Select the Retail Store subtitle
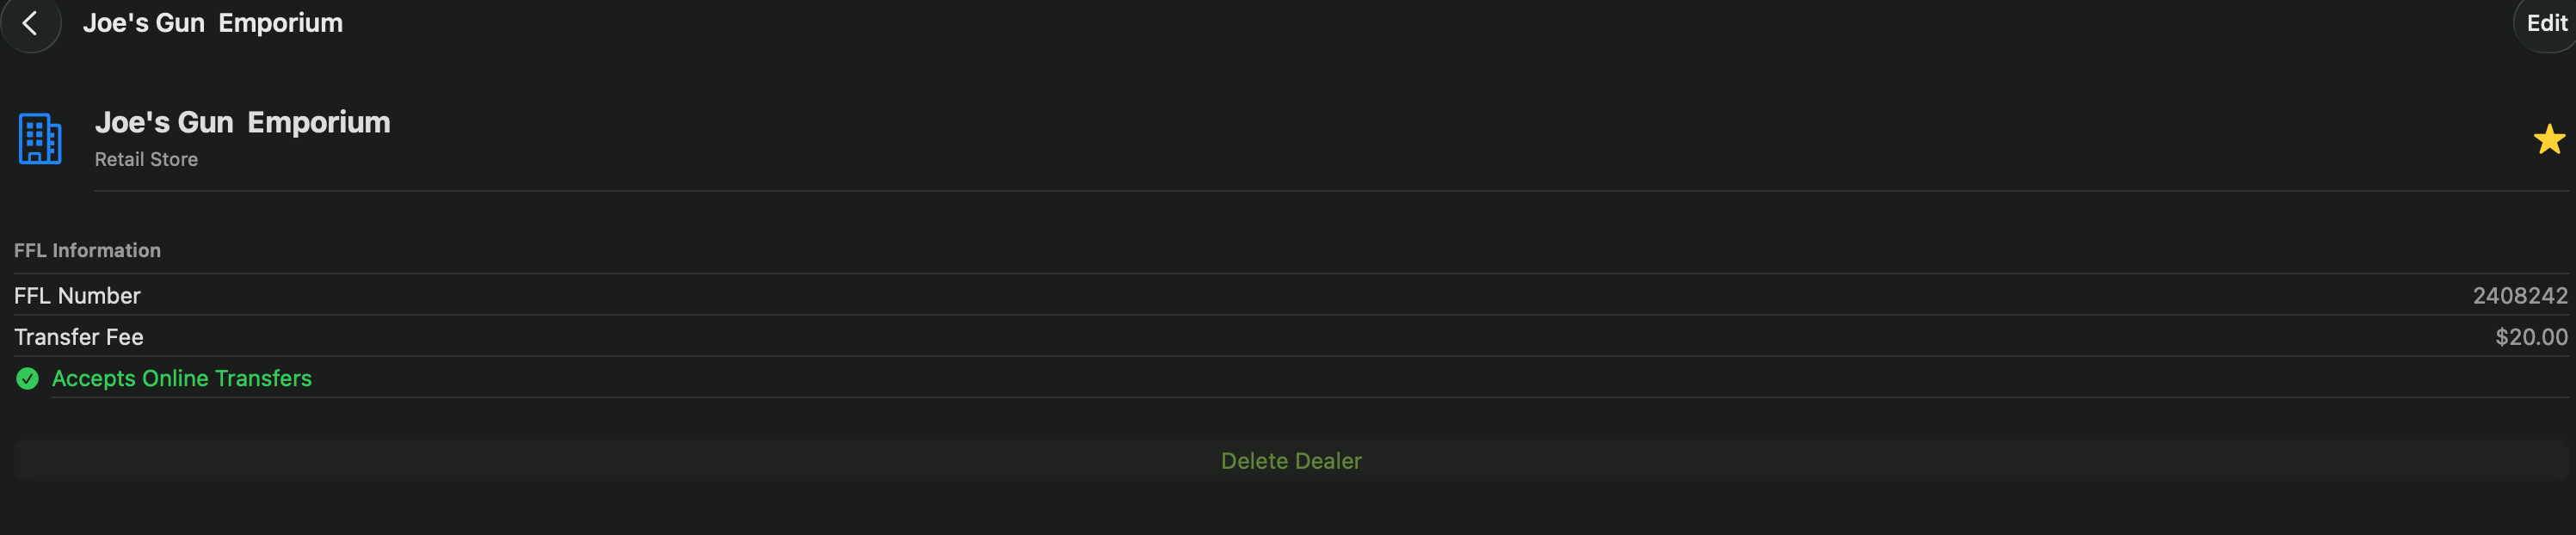2576x535 pixels. [x=146, y=160]
